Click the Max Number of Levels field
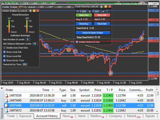 point(28,39)
